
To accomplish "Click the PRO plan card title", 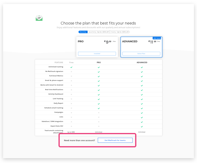I will pyautogui.click(x=81, y=41).
